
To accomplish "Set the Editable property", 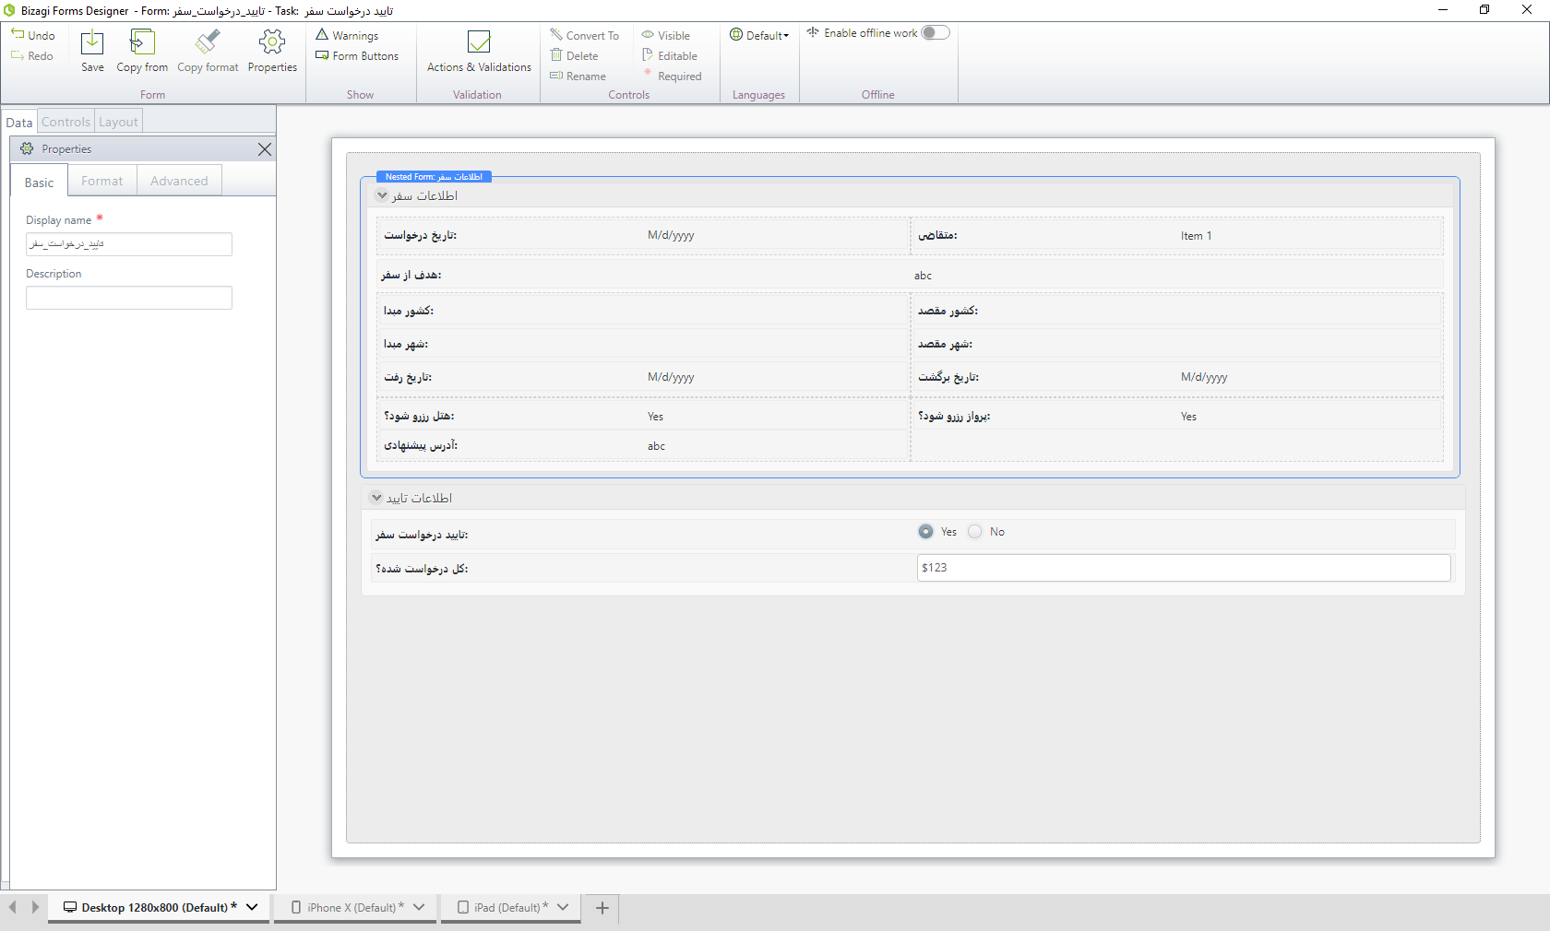I will (x=670, y=55).
